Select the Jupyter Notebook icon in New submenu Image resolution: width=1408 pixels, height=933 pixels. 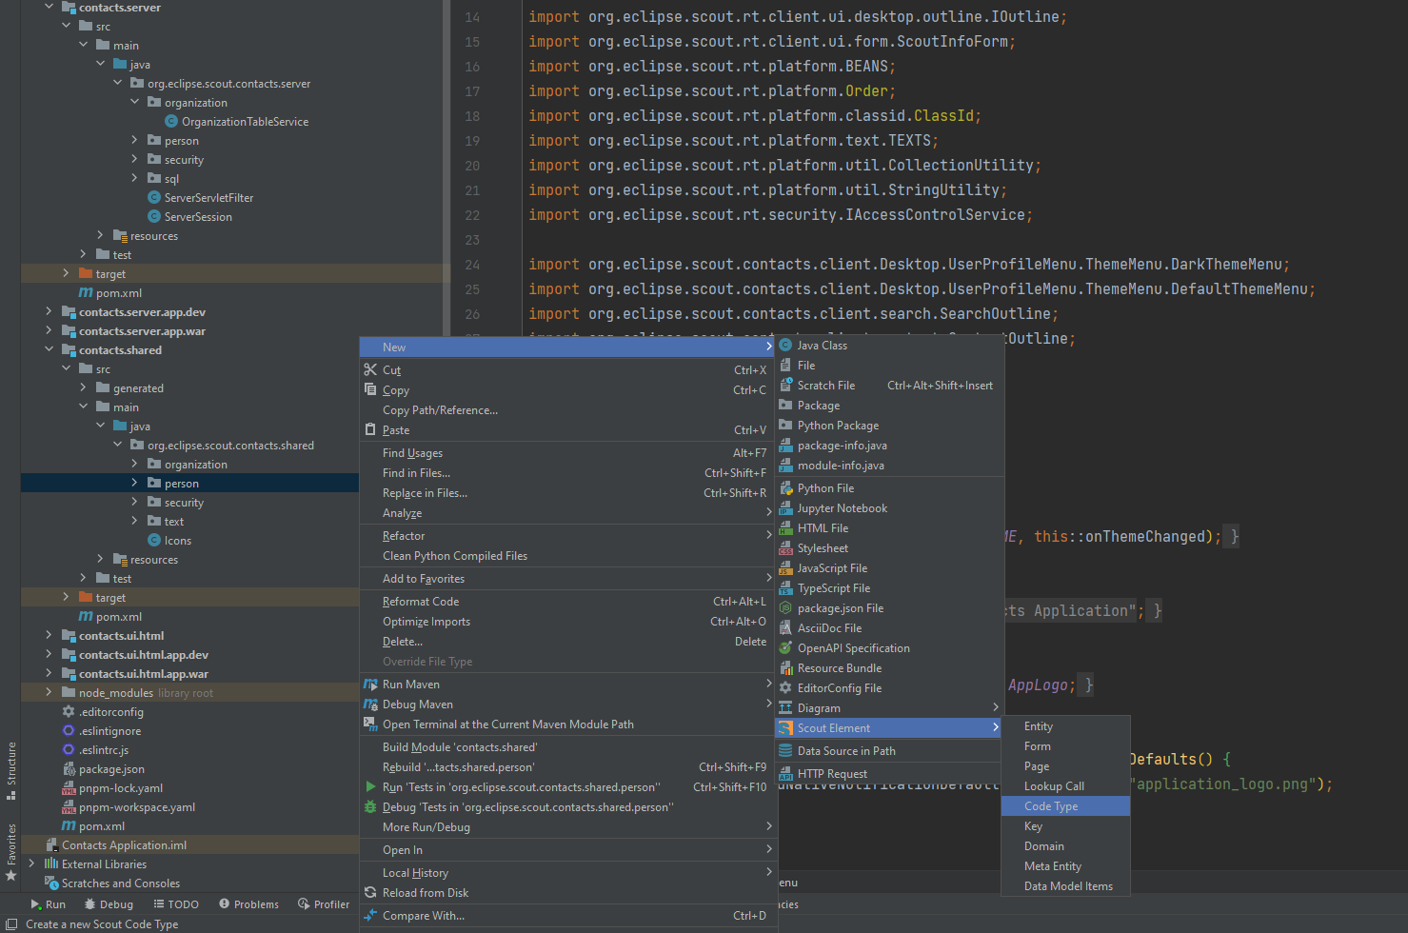click(x=785, y=507)
